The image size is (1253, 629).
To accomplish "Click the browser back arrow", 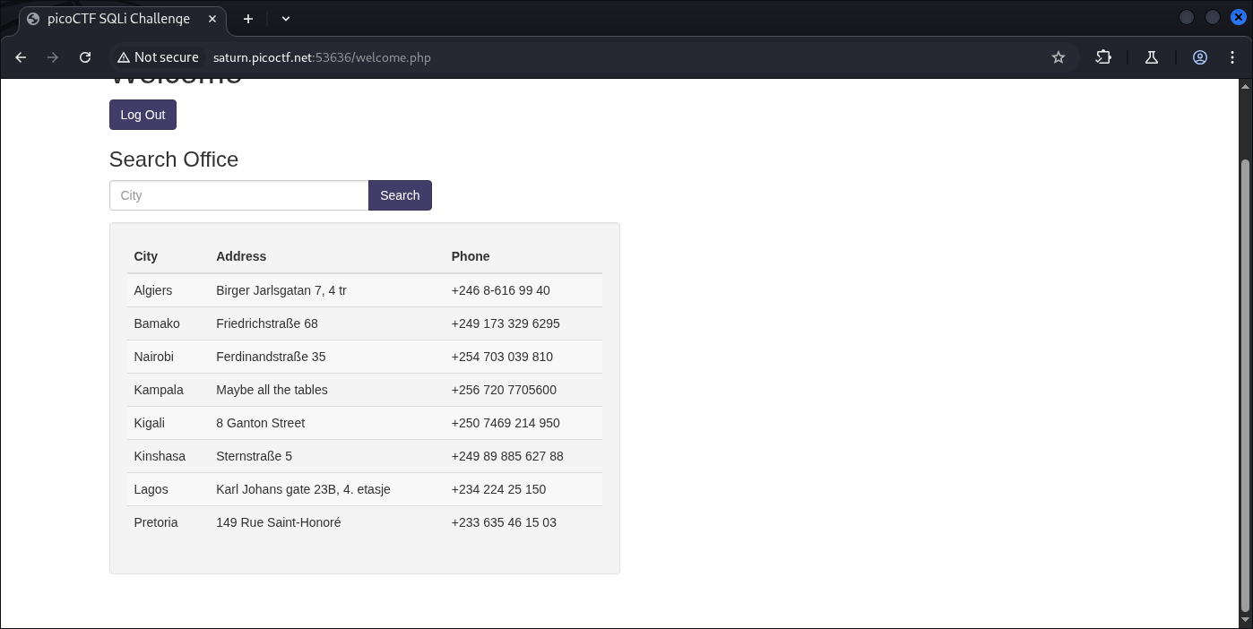I will pos(21,57).
